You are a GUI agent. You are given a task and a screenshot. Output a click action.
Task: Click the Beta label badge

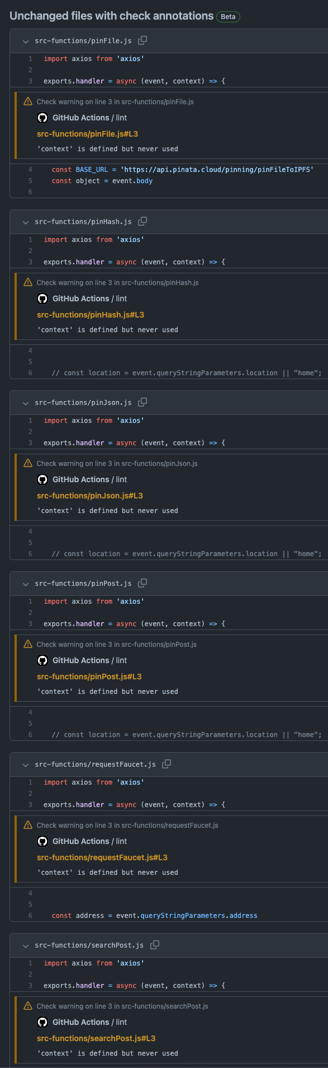pyautogui.click(x=228, y=17)
